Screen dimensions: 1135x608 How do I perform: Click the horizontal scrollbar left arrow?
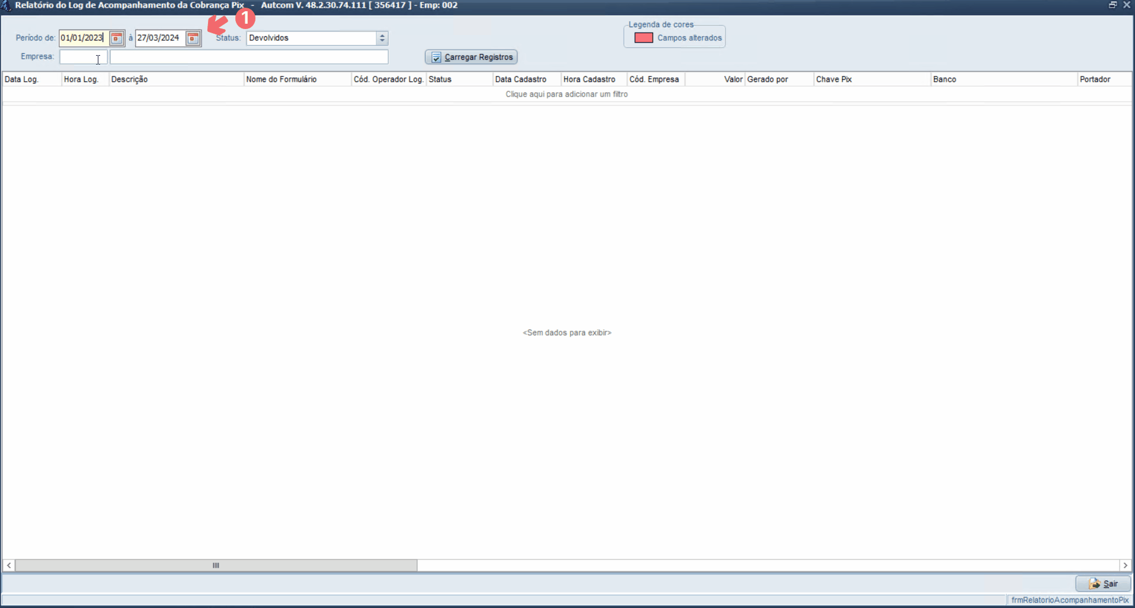[x=9, y=565]
